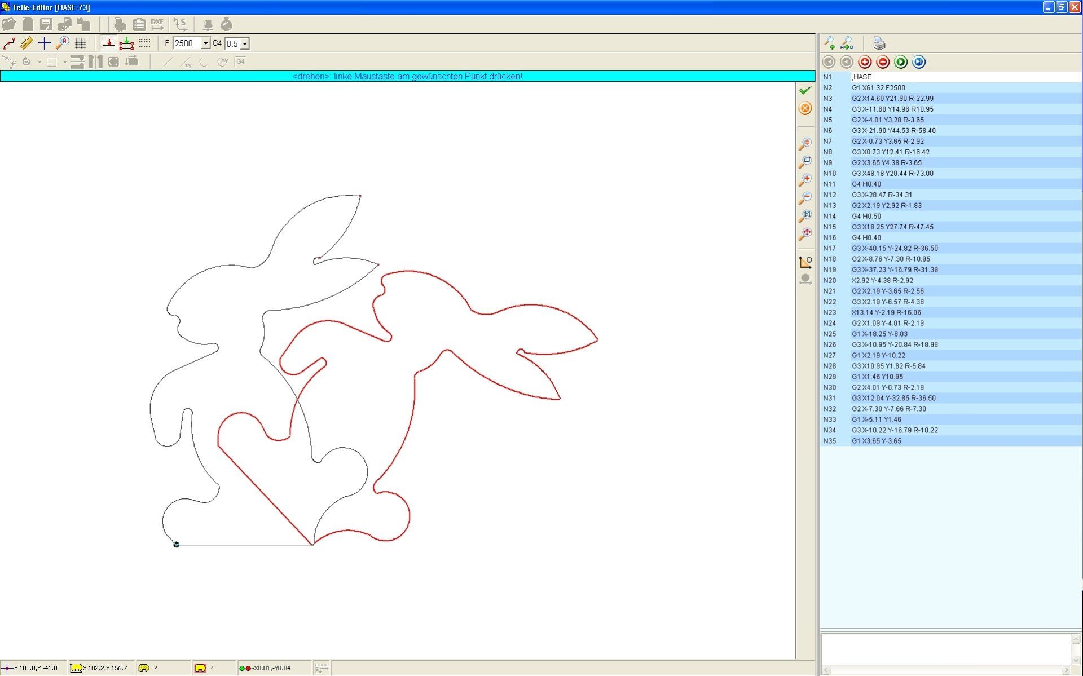Toggle the dense grid display button
This screenshot has width=1083, height=676.
pyautogui.click(x=81, y=43)
